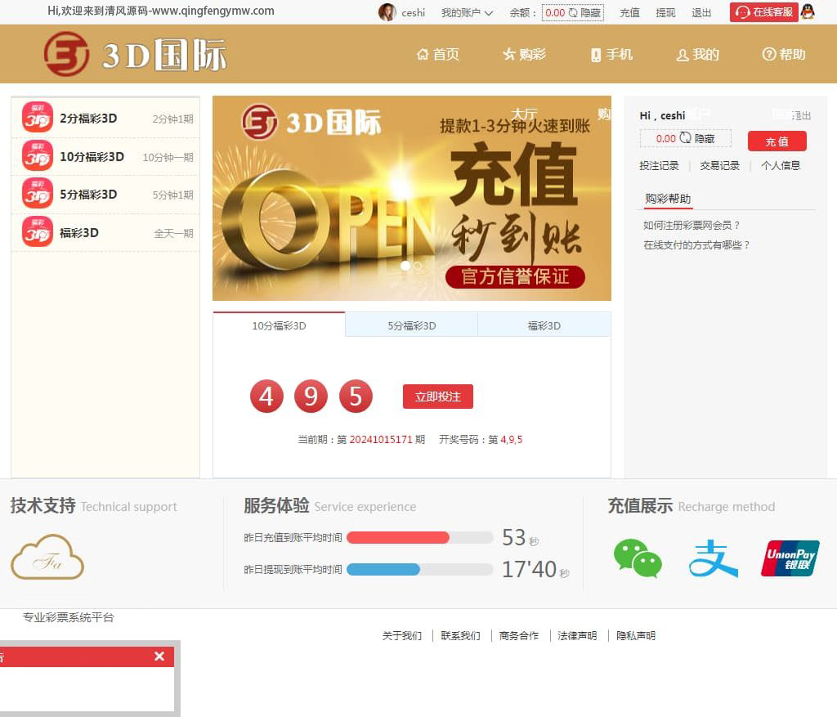The image size is (837, 717).
Task: Select second banner carousel dot
Action: pos(418,266)
